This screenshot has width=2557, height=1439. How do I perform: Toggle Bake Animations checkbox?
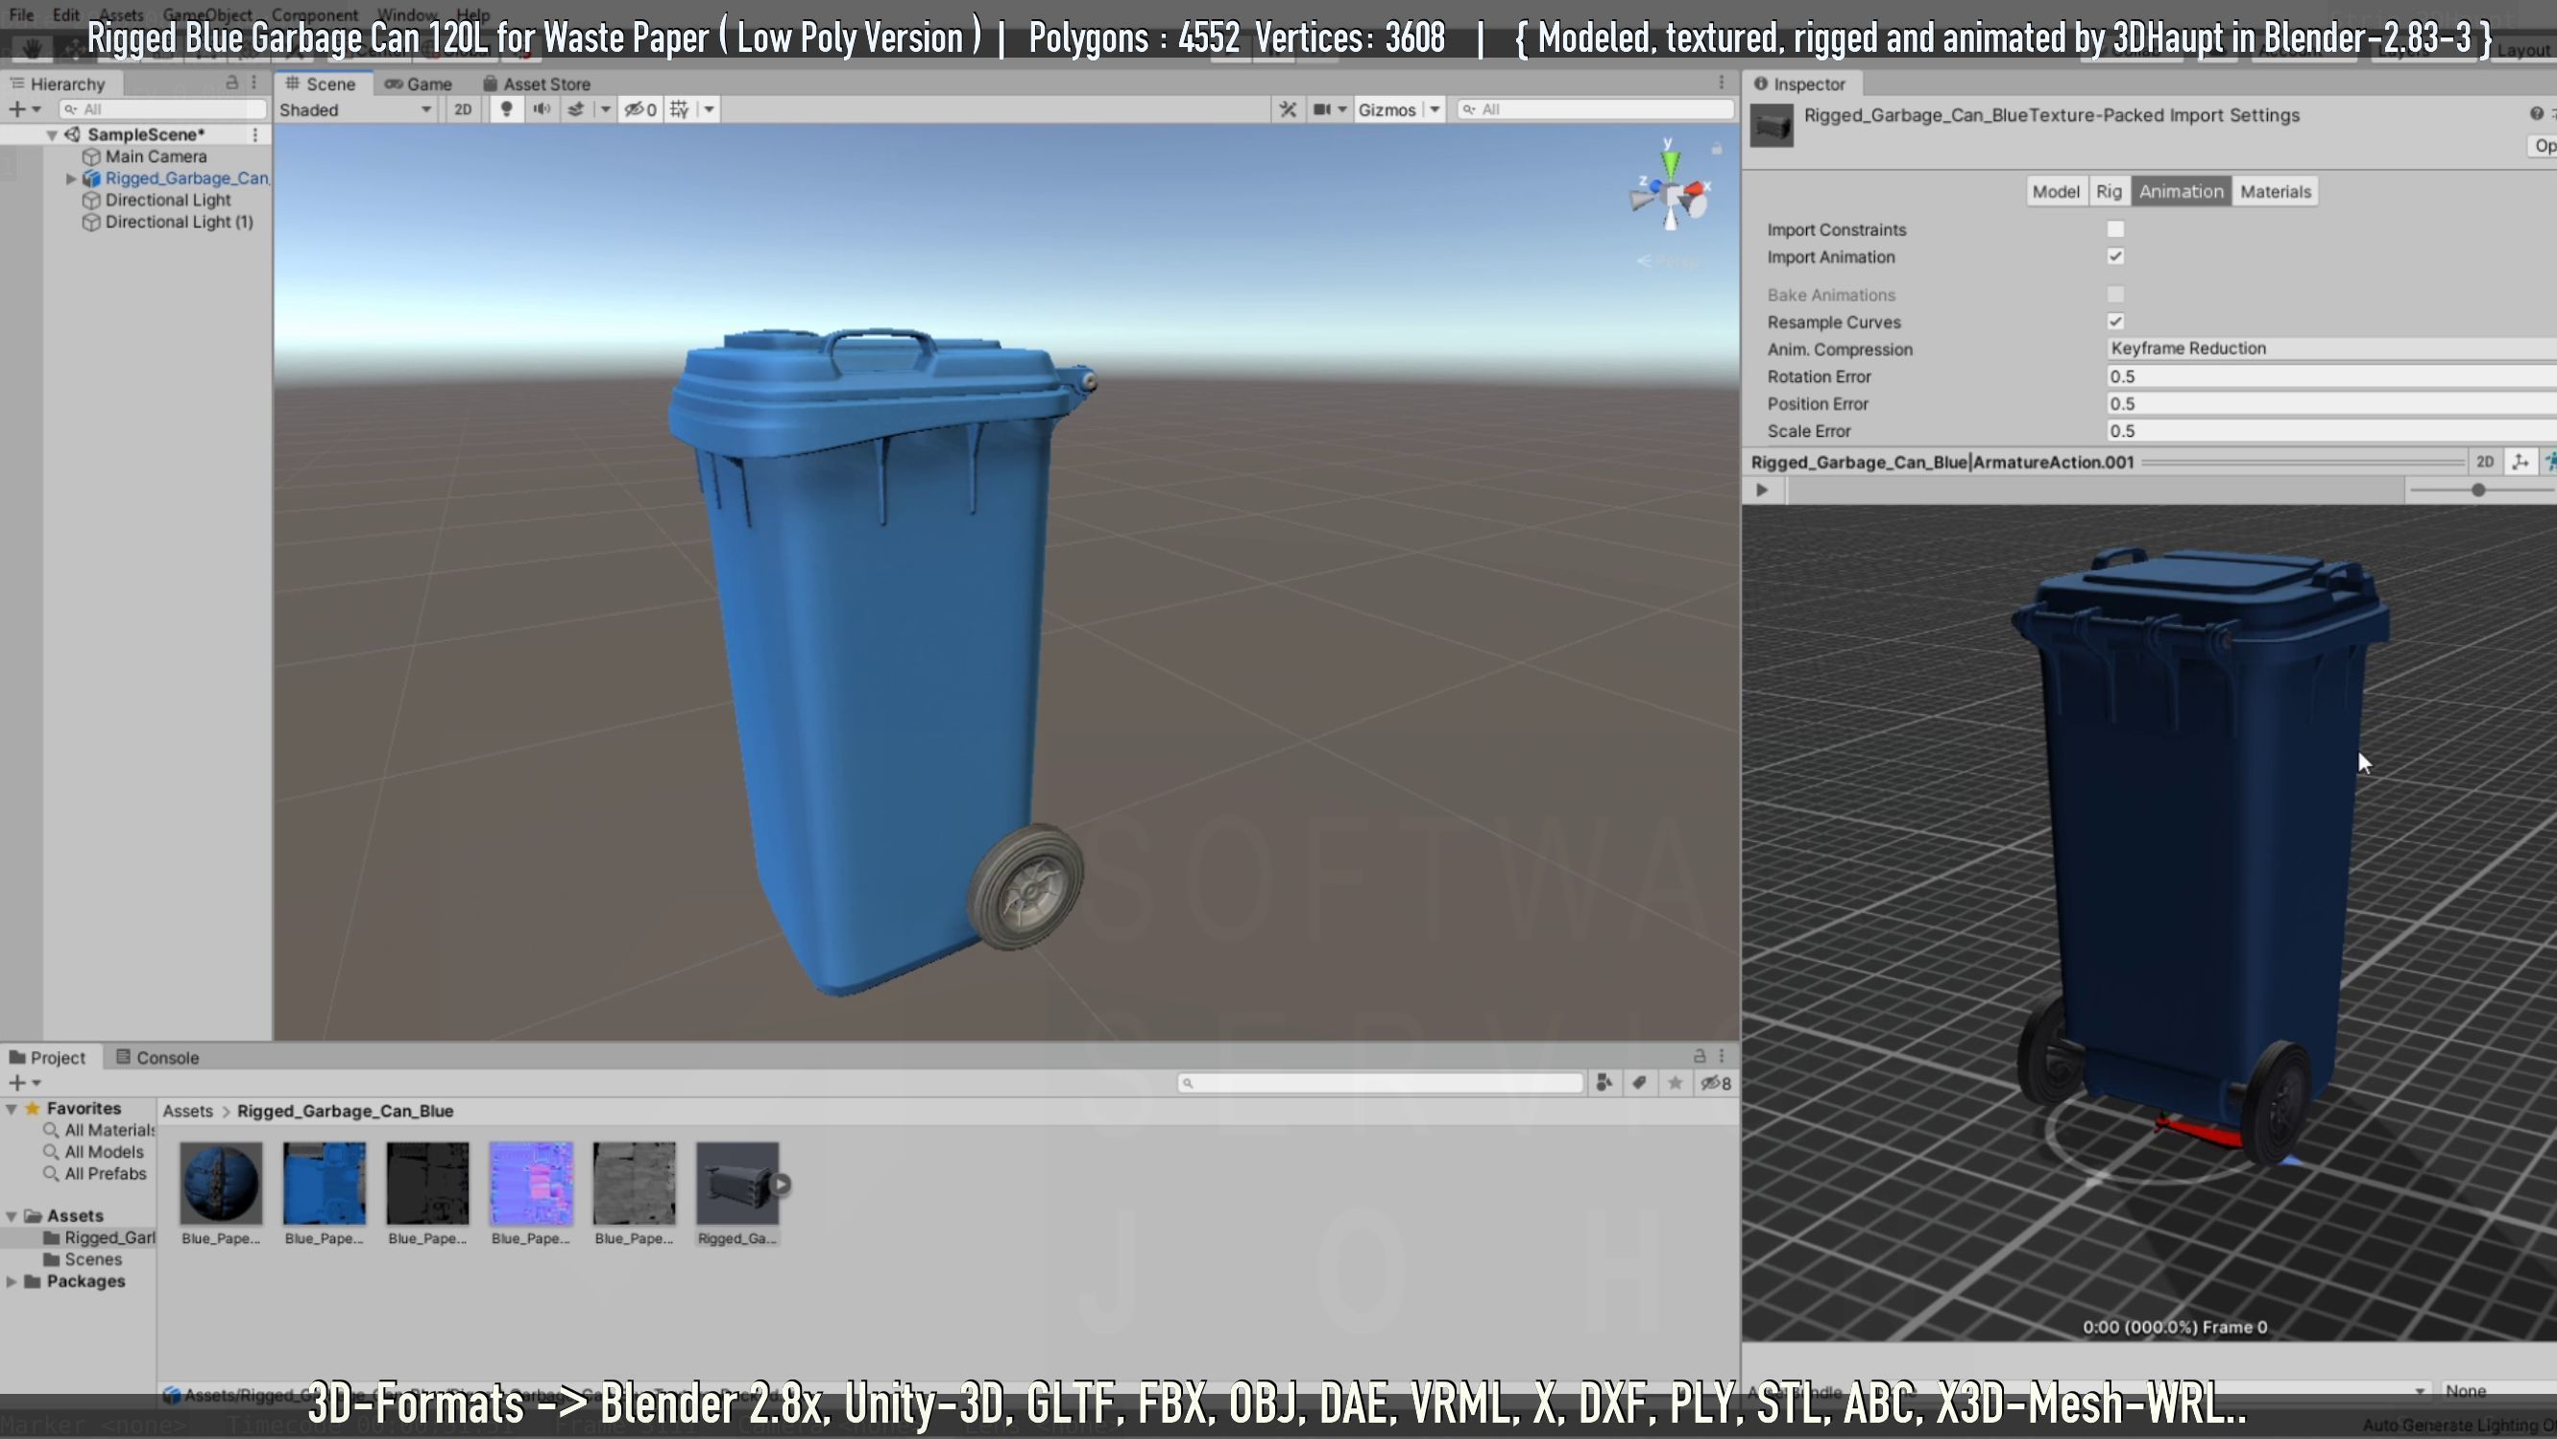point(2115,294)
